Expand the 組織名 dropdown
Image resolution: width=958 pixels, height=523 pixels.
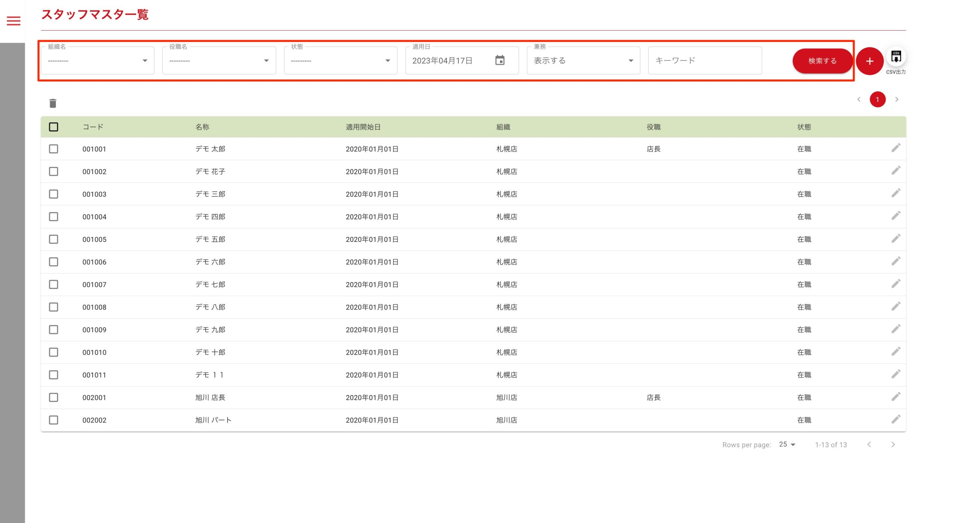(97, 61)
